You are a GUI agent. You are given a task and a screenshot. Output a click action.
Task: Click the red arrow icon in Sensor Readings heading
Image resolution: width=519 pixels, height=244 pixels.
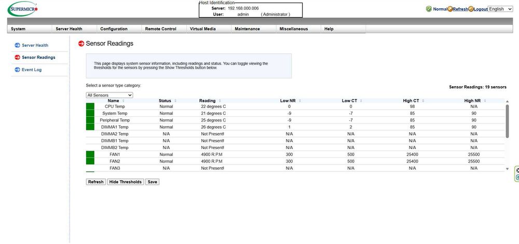(81, 44)
